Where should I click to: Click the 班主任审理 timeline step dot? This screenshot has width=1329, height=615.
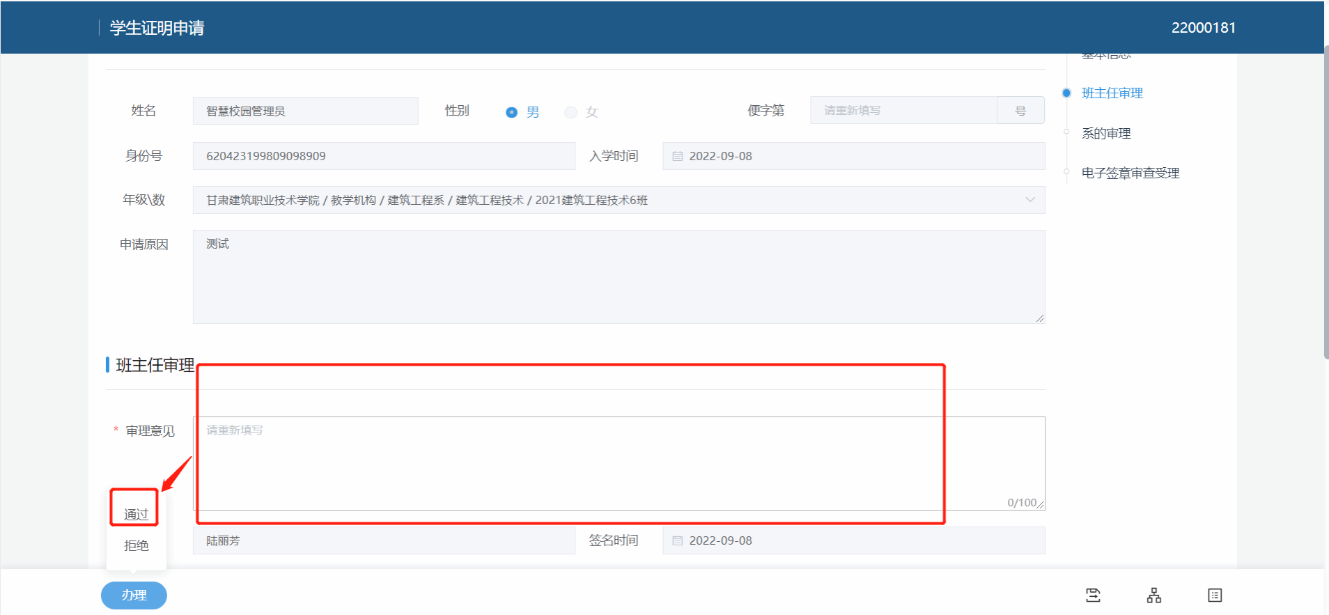click(1066, 93)
